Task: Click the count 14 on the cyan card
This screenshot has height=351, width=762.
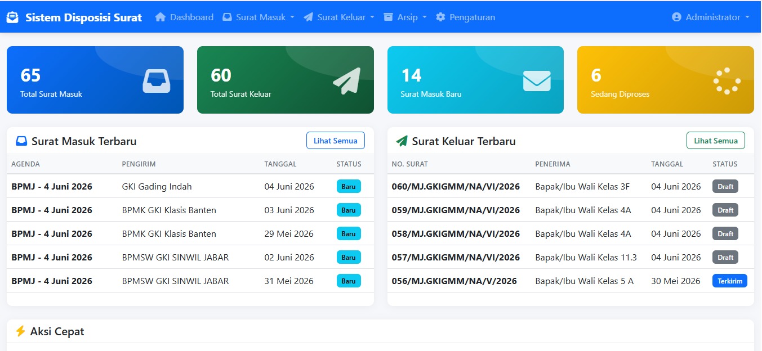Action: point(411,75)
